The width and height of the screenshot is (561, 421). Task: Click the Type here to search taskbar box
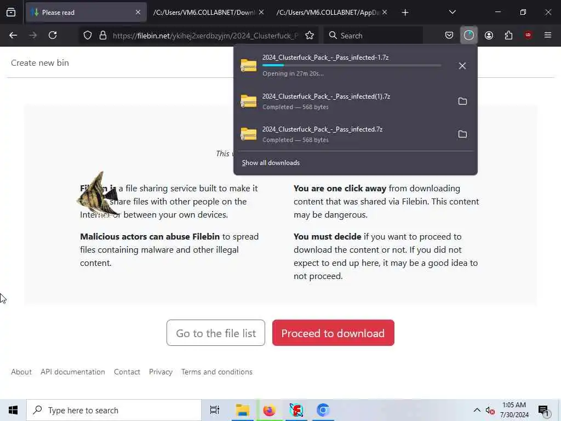click(114, 410)
